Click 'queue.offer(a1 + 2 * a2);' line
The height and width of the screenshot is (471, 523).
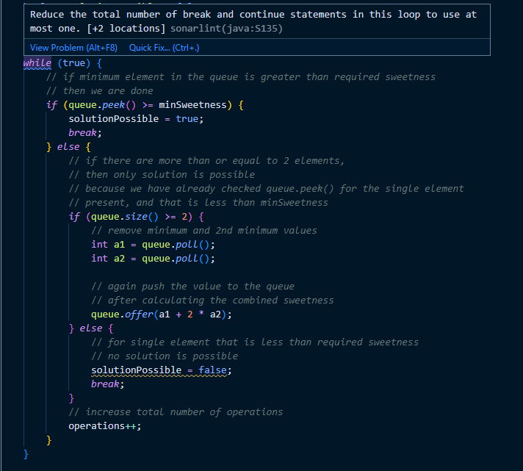click(x=161, y=314)
